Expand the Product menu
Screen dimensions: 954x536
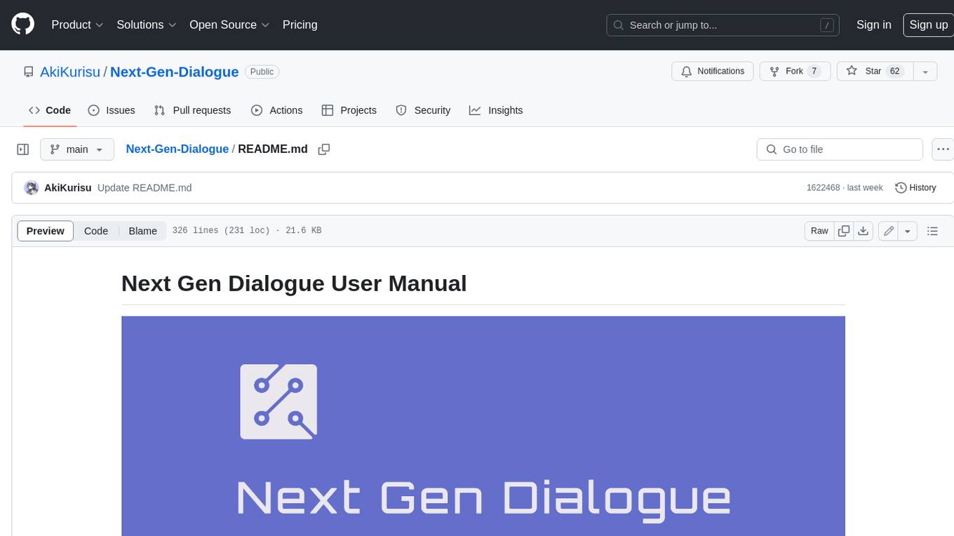pos(77,25)
